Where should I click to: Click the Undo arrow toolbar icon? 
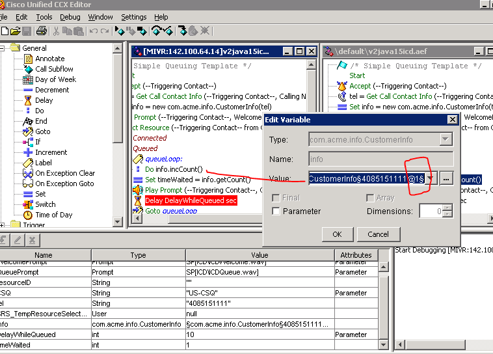pos(94,31)
